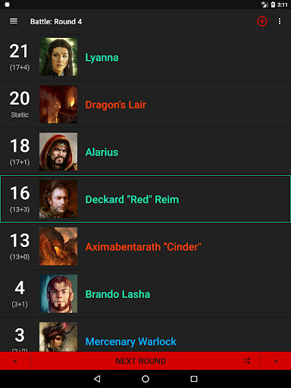Select the highlighted Deckard "Red" Reim row
This screenshot has height=388, width=291.
coord(145,199)
